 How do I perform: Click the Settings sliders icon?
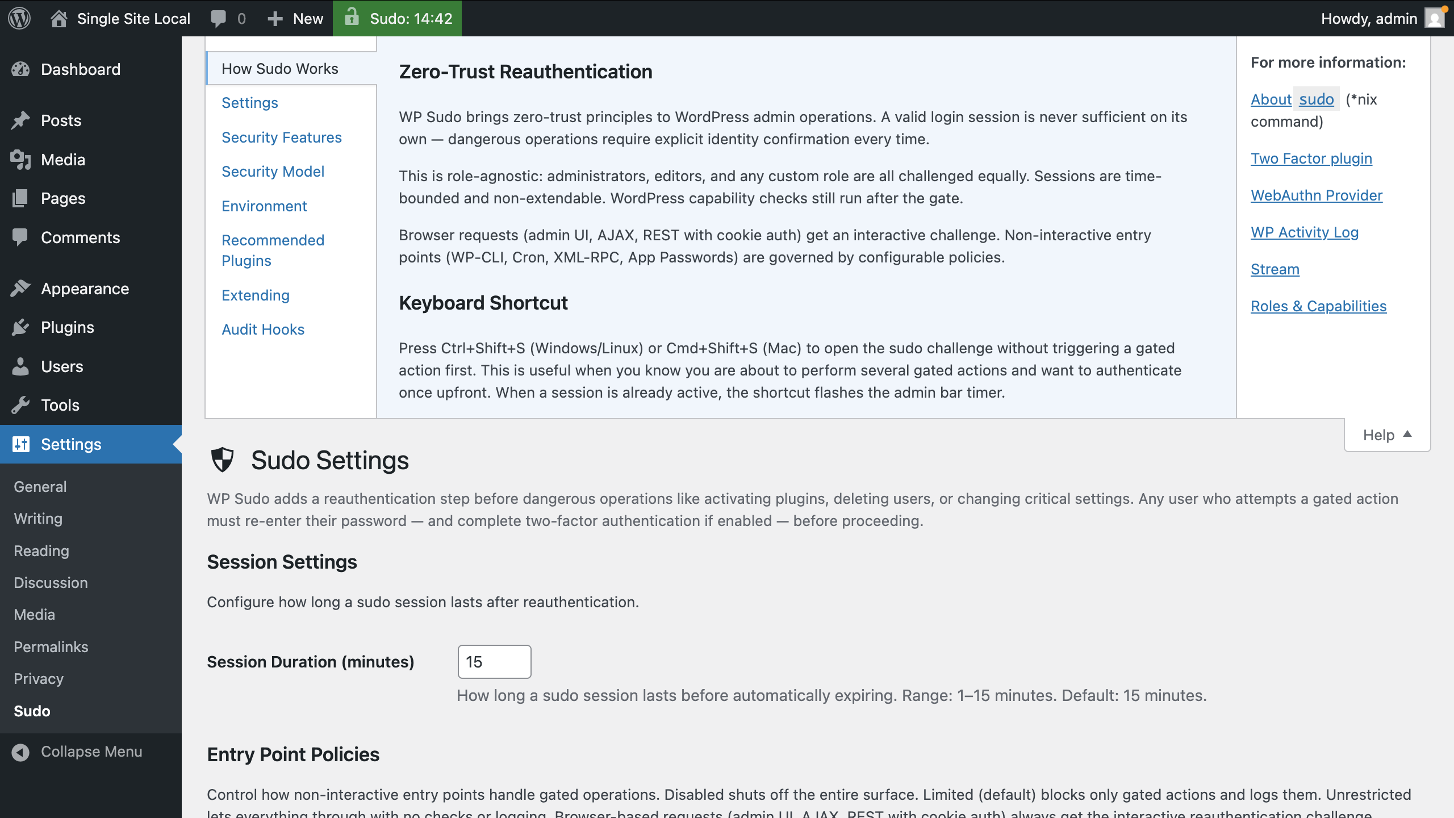[20, 444]
